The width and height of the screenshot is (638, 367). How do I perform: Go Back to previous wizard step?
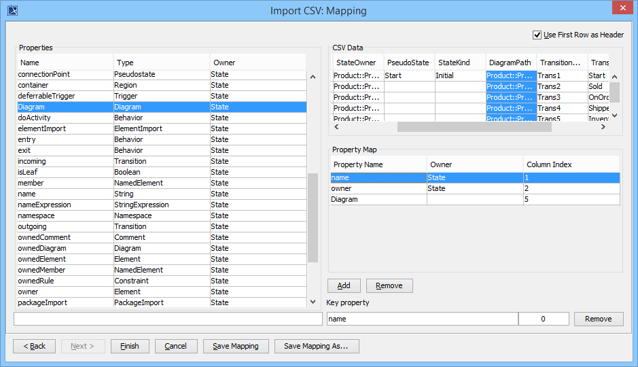pos(35,346)
